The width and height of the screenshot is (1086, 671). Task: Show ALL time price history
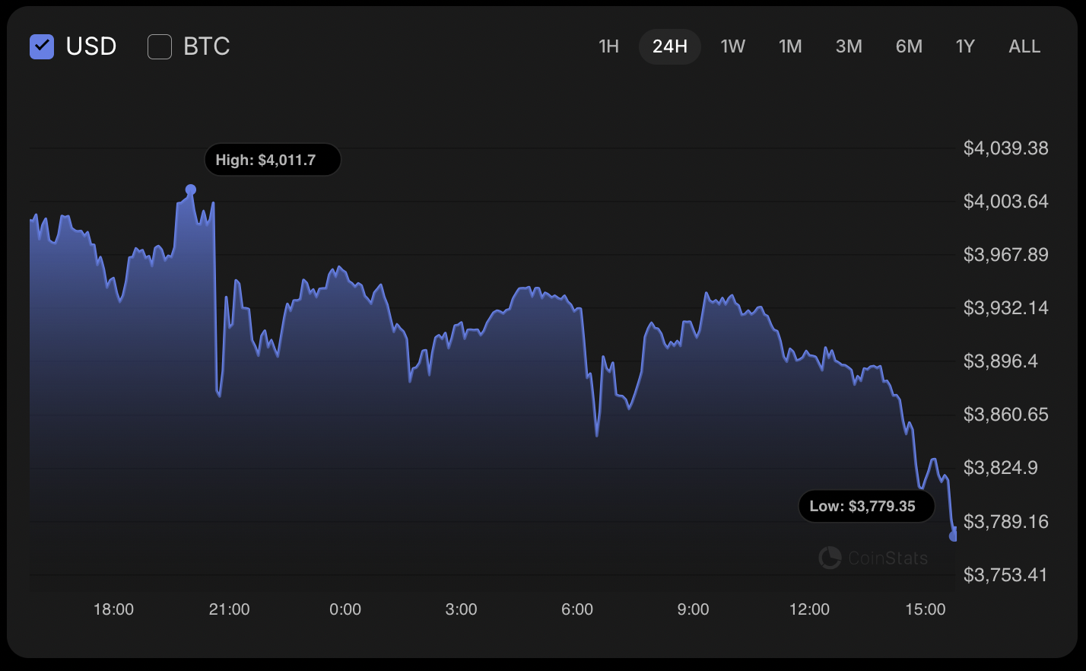point(1024,46)
